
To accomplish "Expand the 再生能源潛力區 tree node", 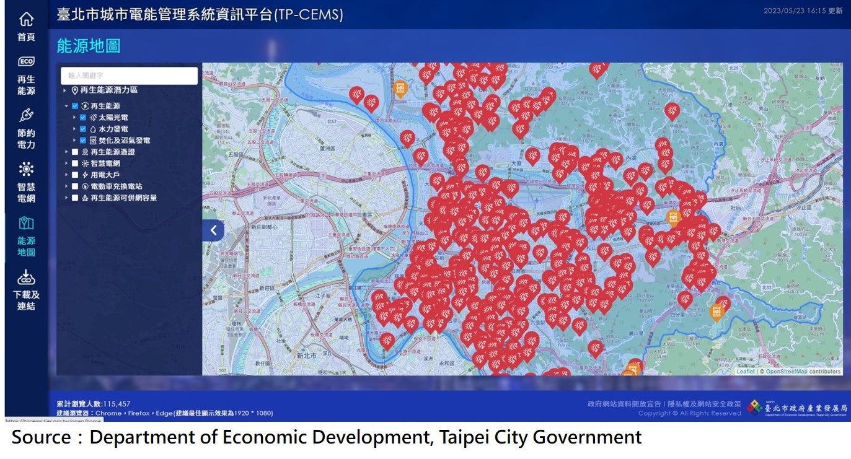I will (x=65, y=90).
